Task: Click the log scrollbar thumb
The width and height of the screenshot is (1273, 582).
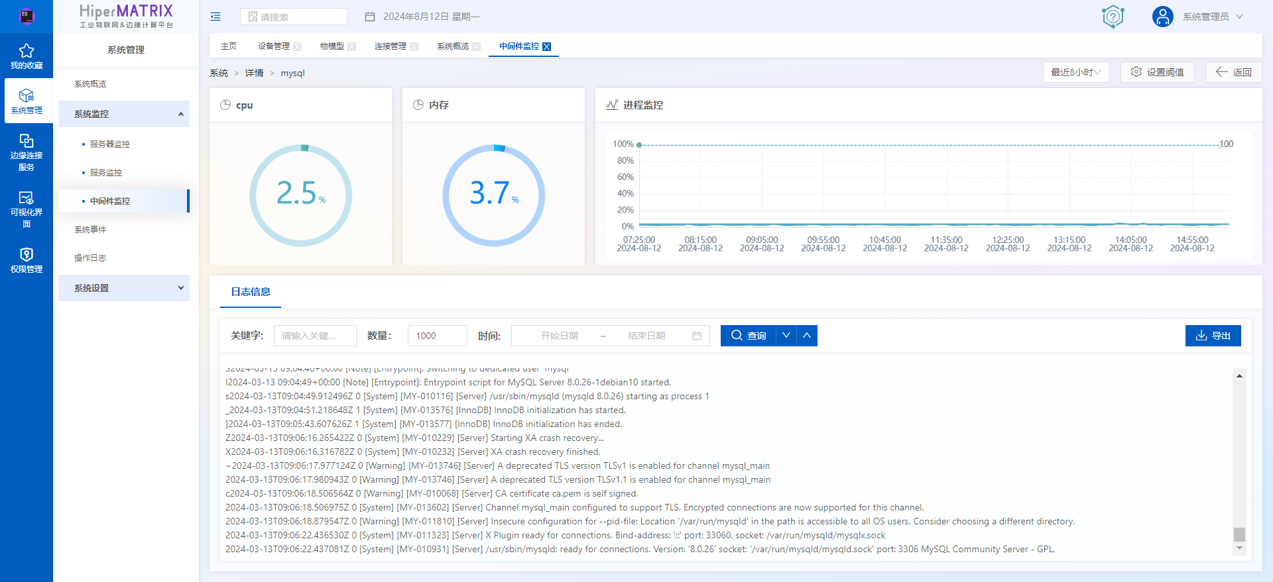Action: coord(1239,534)
